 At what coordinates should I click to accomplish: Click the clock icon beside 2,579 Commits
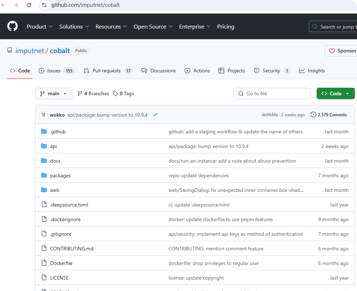point(313,114)
